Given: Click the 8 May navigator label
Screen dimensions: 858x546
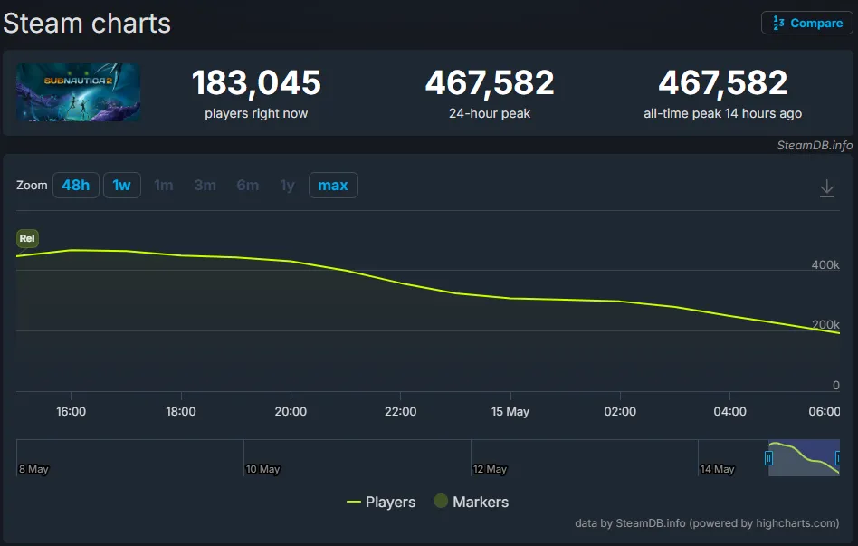Looking at the screenshot, I should click(33, 469).
